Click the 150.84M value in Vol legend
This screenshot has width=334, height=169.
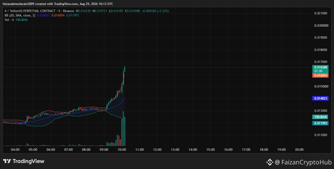pyautogui.click(x=21, y=20)
